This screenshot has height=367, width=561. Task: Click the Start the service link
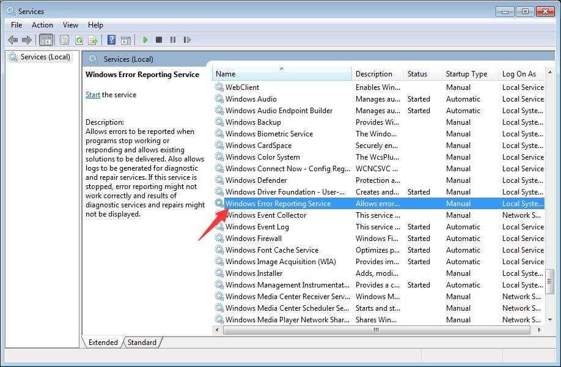[92, 95]
